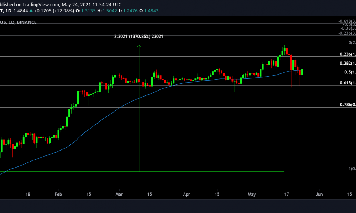Click the low price 'L:1.2476'
The height and width of the screenshot is (213, 356).
coord(128,11)
